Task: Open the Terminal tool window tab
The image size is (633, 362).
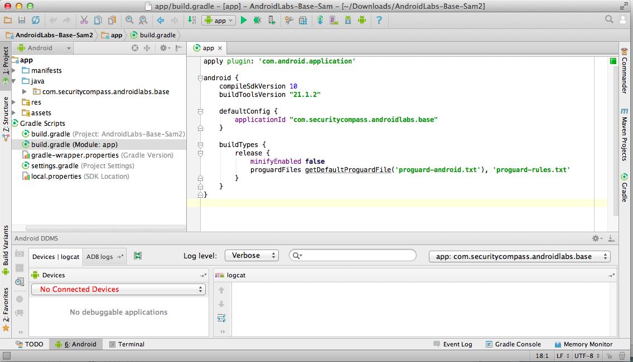Action: tap(127, 344)
